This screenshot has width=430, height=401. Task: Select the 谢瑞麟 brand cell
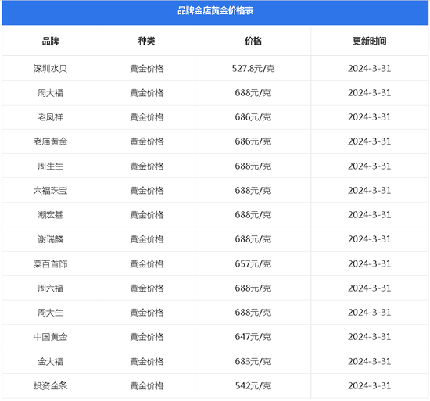[x=51, y=239]
